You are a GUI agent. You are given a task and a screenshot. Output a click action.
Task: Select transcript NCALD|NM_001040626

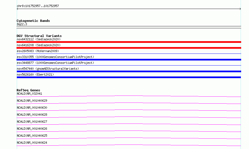click(x=32, y=129)
